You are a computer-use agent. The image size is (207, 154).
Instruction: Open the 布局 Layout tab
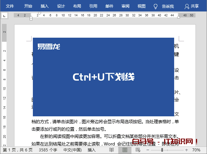(77, 6)
